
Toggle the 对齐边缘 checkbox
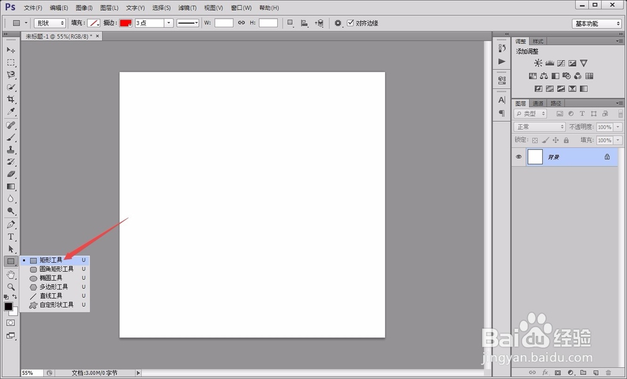[350, 23]
